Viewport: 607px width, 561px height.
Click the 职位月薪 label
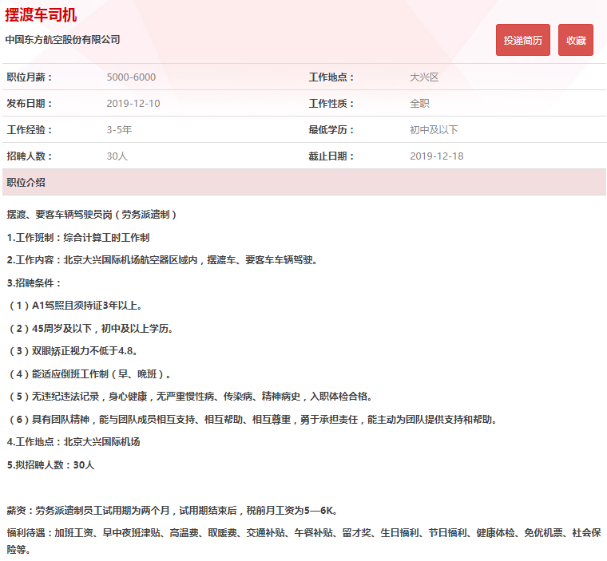pyautogui.click(x=30, y=77)
